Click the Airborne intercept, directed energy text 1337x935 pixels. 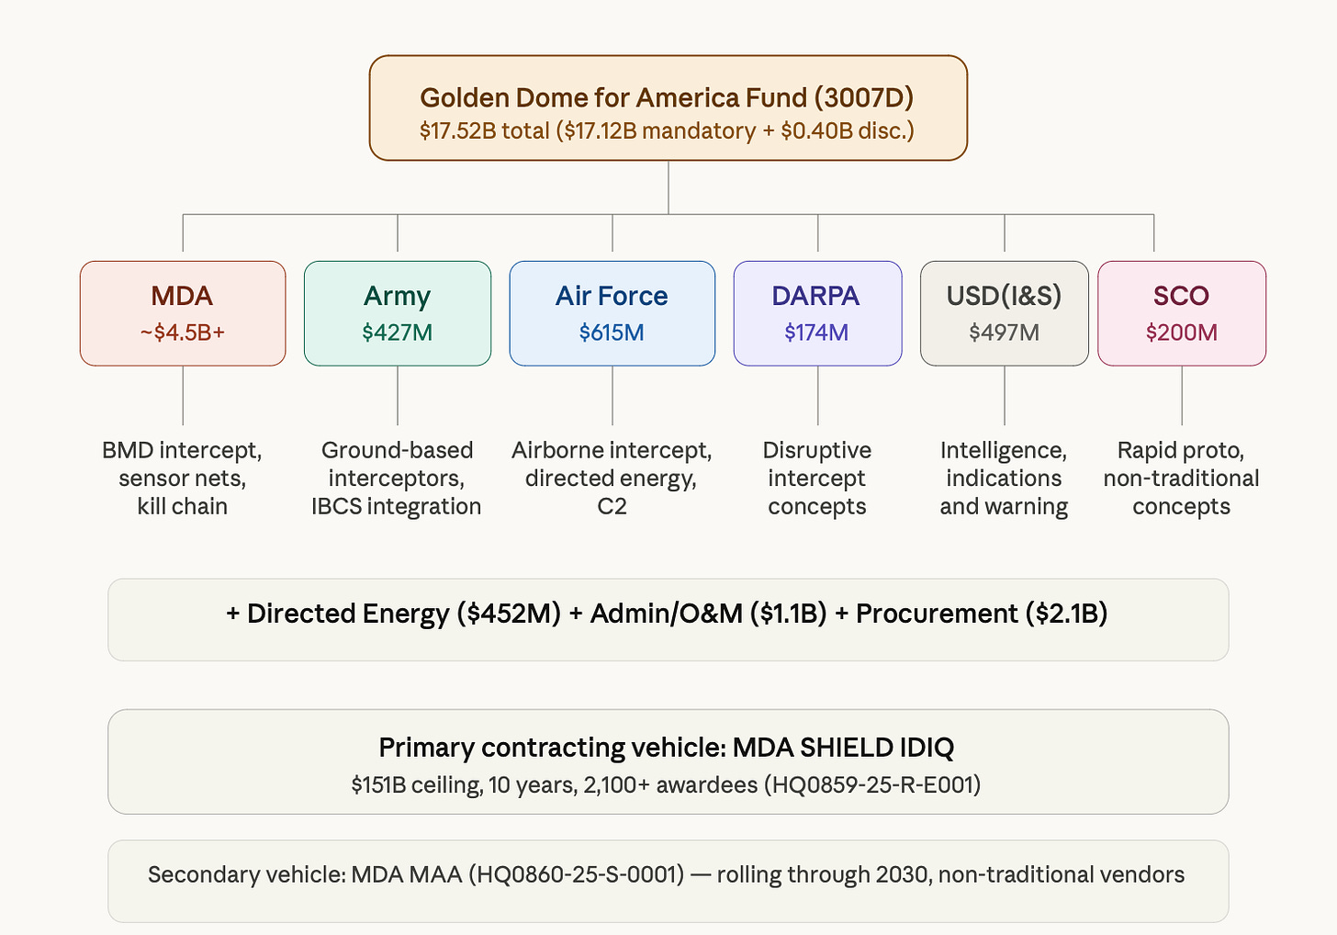pyautogui.click(x=612, y=479)
